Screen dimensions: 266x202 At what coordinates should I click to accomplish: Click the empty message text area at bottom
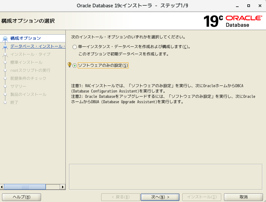[166, 177]
